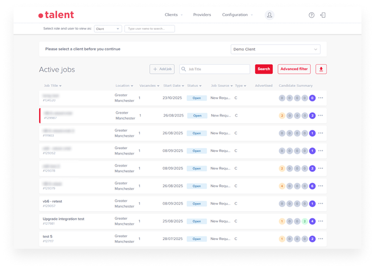Click the logout door icon
This screenshot has height=269, width=375.
[323, 15]
